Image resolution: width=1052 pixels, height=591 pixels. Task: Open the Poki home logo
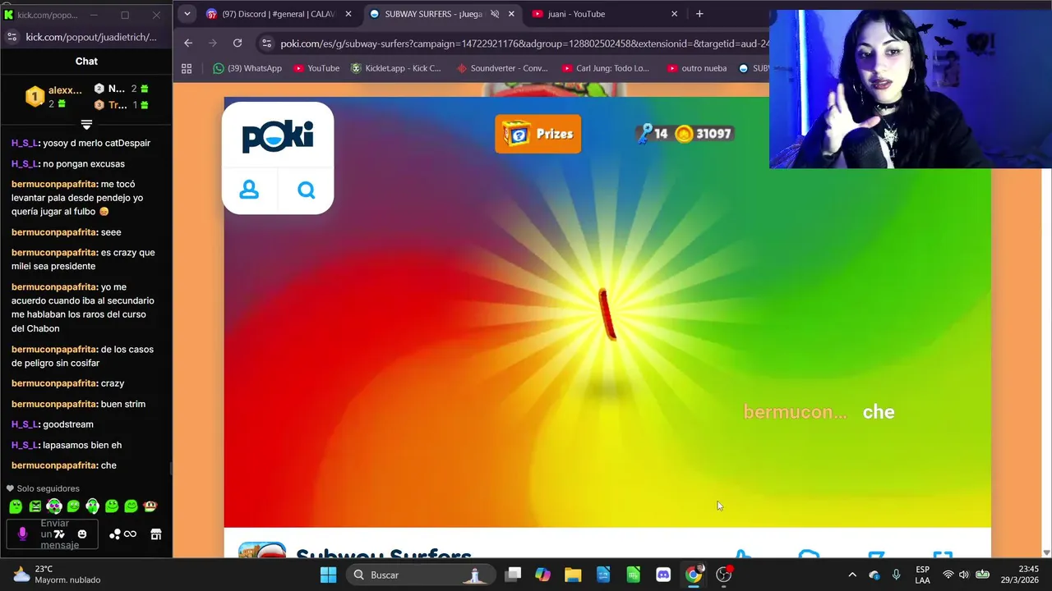tap(278, 135)
